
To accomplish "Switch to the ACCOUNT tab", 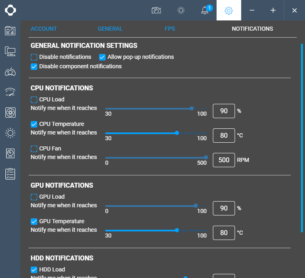I will point(44,29).
